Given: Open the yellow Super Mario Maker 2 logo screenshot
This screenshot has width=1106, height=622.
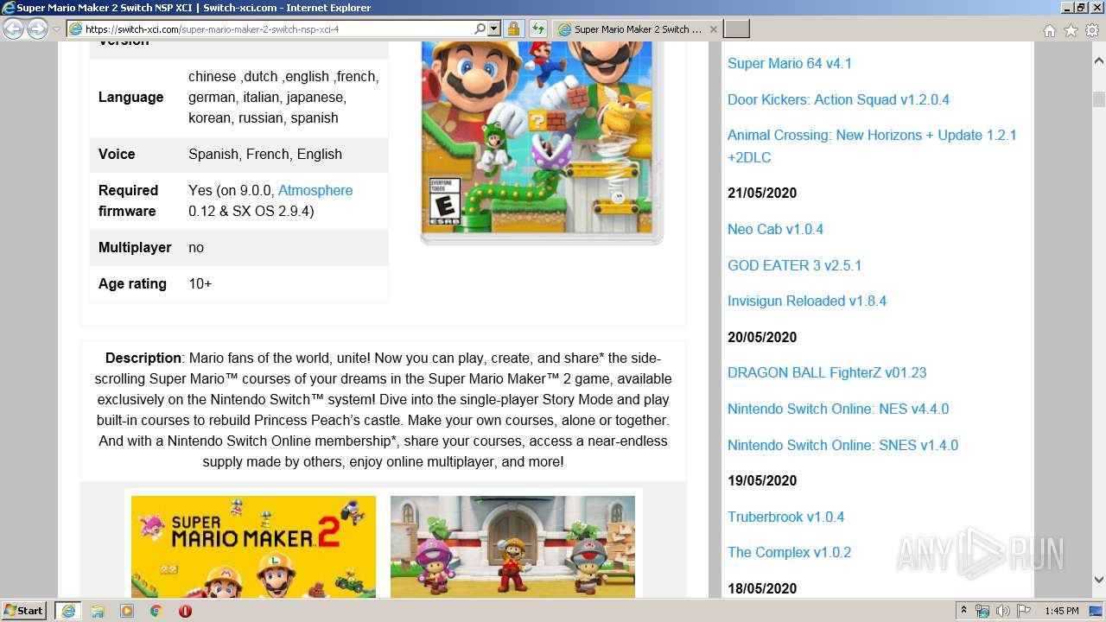Looking at the screenshot, I should coord(253,547).
